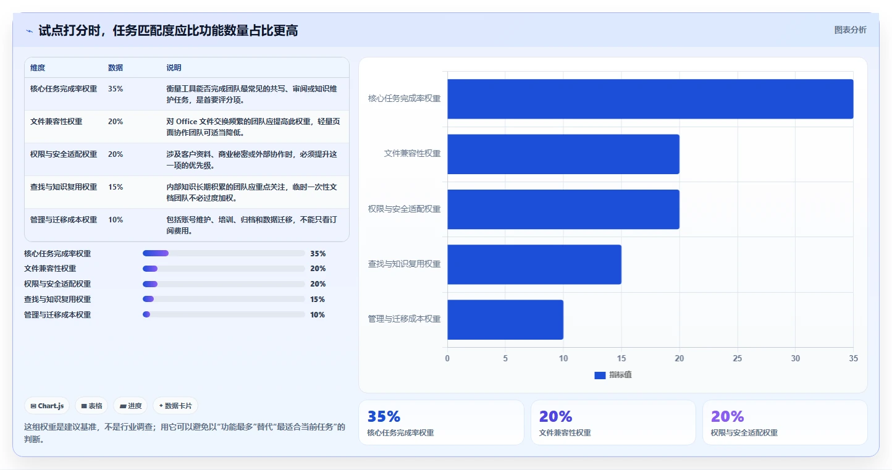Click the 查找与知识复用权重 table row label
The image size is (892, 470).
(64, 187)
